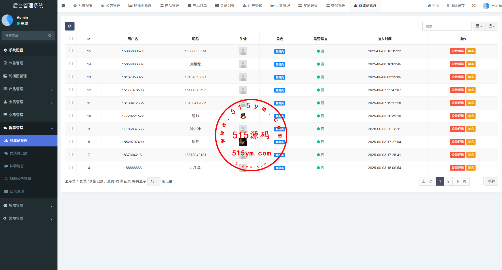Image resolution: width=502 pixels, height=270 pixels.
Task: Click 设管理员 button for user 刘相龙
Action: click(457, 64)
